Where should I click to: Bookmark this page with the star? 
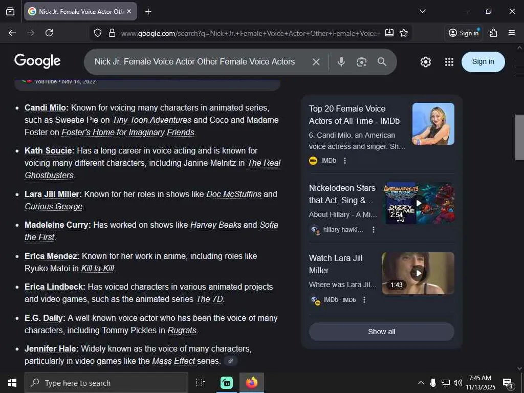point(404,33)
